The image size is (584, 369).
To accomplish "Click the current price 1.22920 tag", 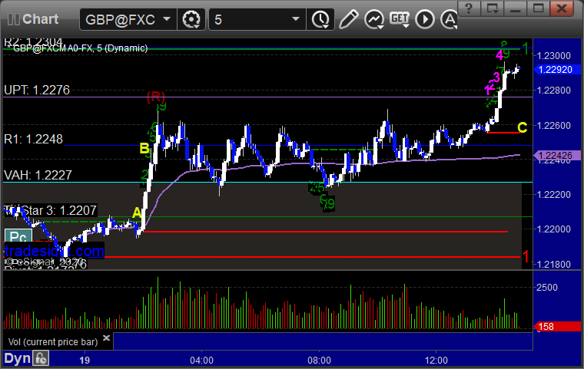I will click(557, 70).
